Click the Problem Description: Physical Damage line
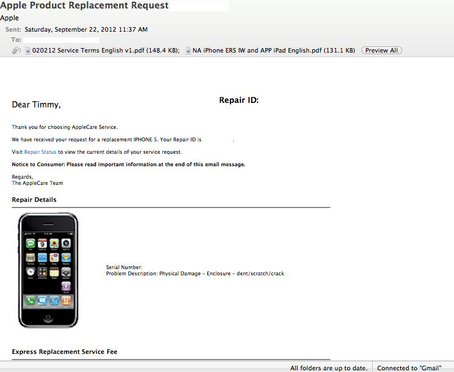The width and height of the screenshot is (454, 372). [195, 274]
